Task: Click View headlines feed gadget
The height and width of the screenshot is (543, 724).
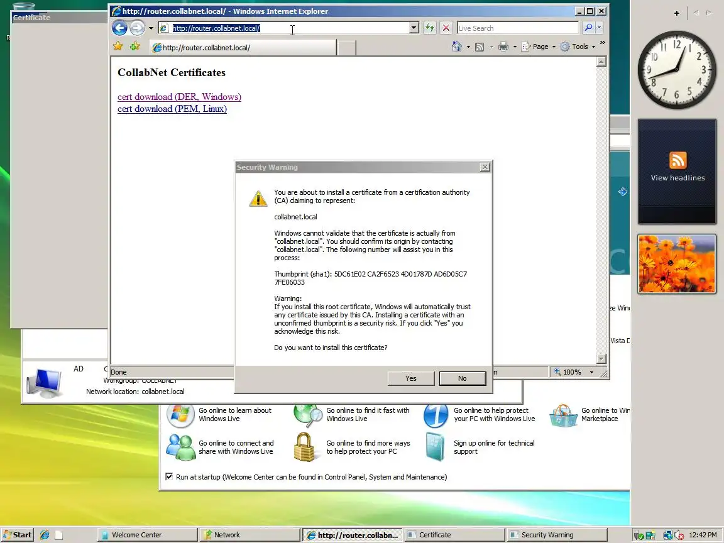Action: click(x=677, y=172)
